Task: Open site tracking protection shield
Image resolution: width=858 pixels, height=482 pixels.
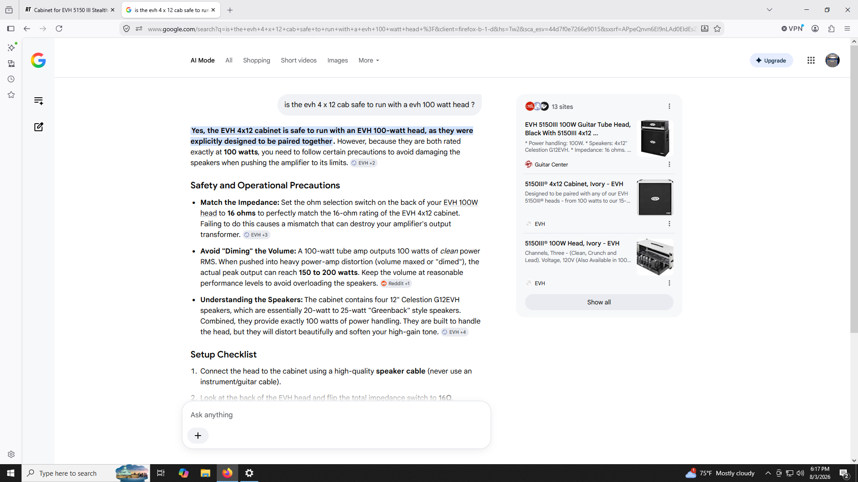Action: click(x=126, y=29)
